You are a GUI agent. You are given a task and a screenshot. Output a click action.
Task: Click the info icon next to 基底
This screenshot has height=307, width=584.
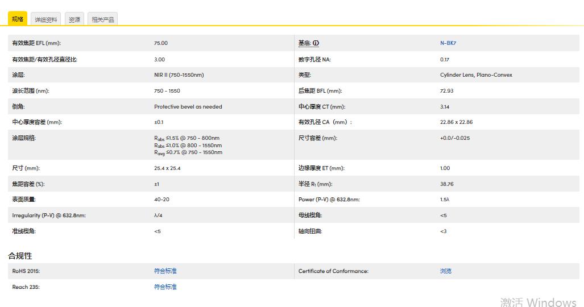point(316,43)
